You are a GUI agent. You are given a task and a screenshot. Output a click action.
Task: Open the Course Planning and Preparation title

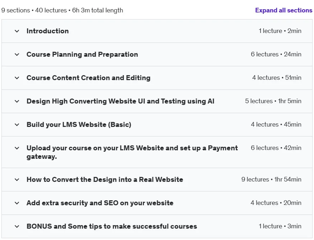tap(82, 54)
